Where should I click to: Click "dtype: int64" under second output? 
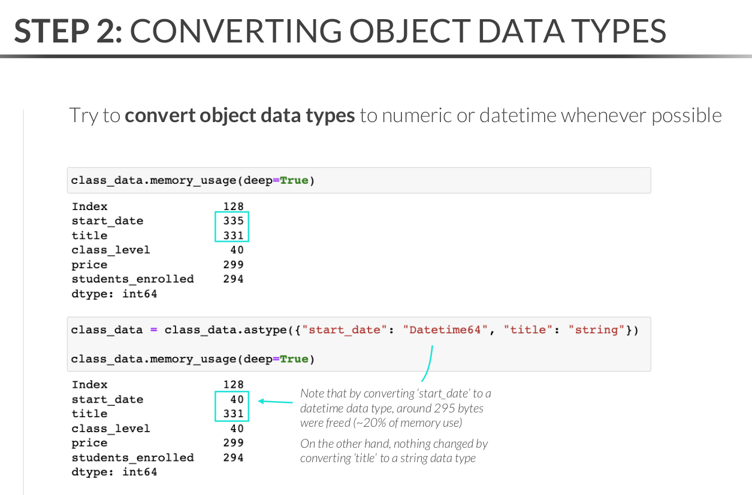pyautogui.click(x=114, y=472)
